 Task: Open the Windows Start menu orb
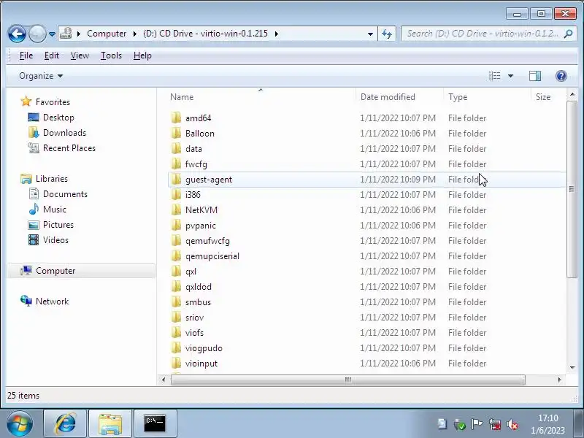[x=19, y=423]
